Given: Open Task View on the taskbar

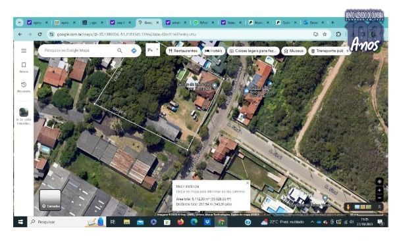Looking at the screenshot, I should 113,222.
